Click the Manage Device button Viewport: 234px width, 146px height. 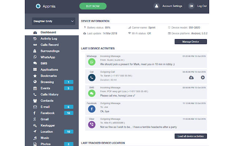tap(191, 42)
